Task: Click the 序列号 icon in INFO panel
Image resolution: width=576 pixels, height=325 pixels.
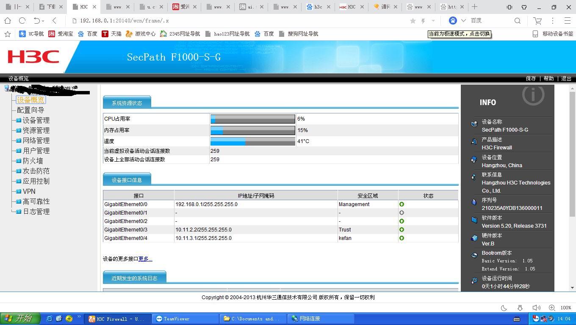Action: [474, 202]
